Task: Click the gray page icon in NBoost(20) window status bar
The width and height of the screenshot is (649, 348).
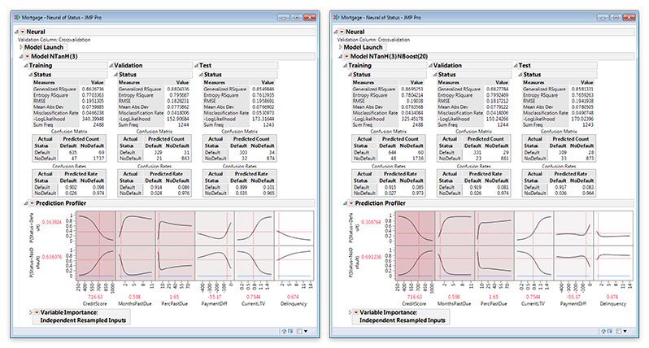Action: tap(619, 331)
